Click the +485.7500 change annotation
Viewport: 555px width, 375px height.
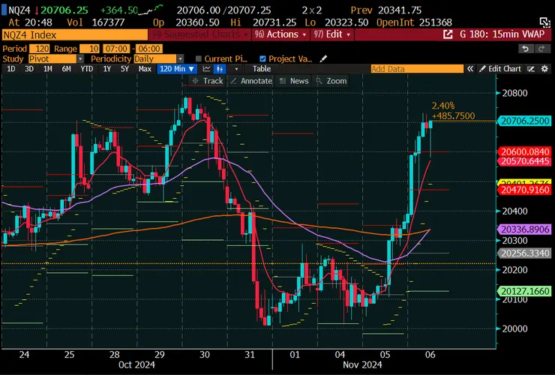point(454,115)
